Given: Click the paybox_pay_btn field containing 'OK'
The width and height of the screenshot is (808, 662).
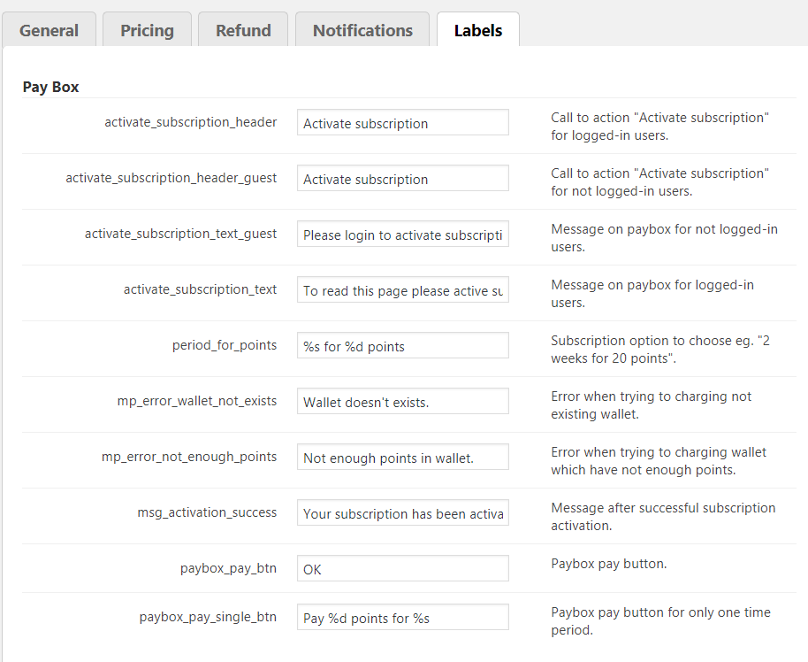Looking at the screenshot, I should click(x=402, y=569).
